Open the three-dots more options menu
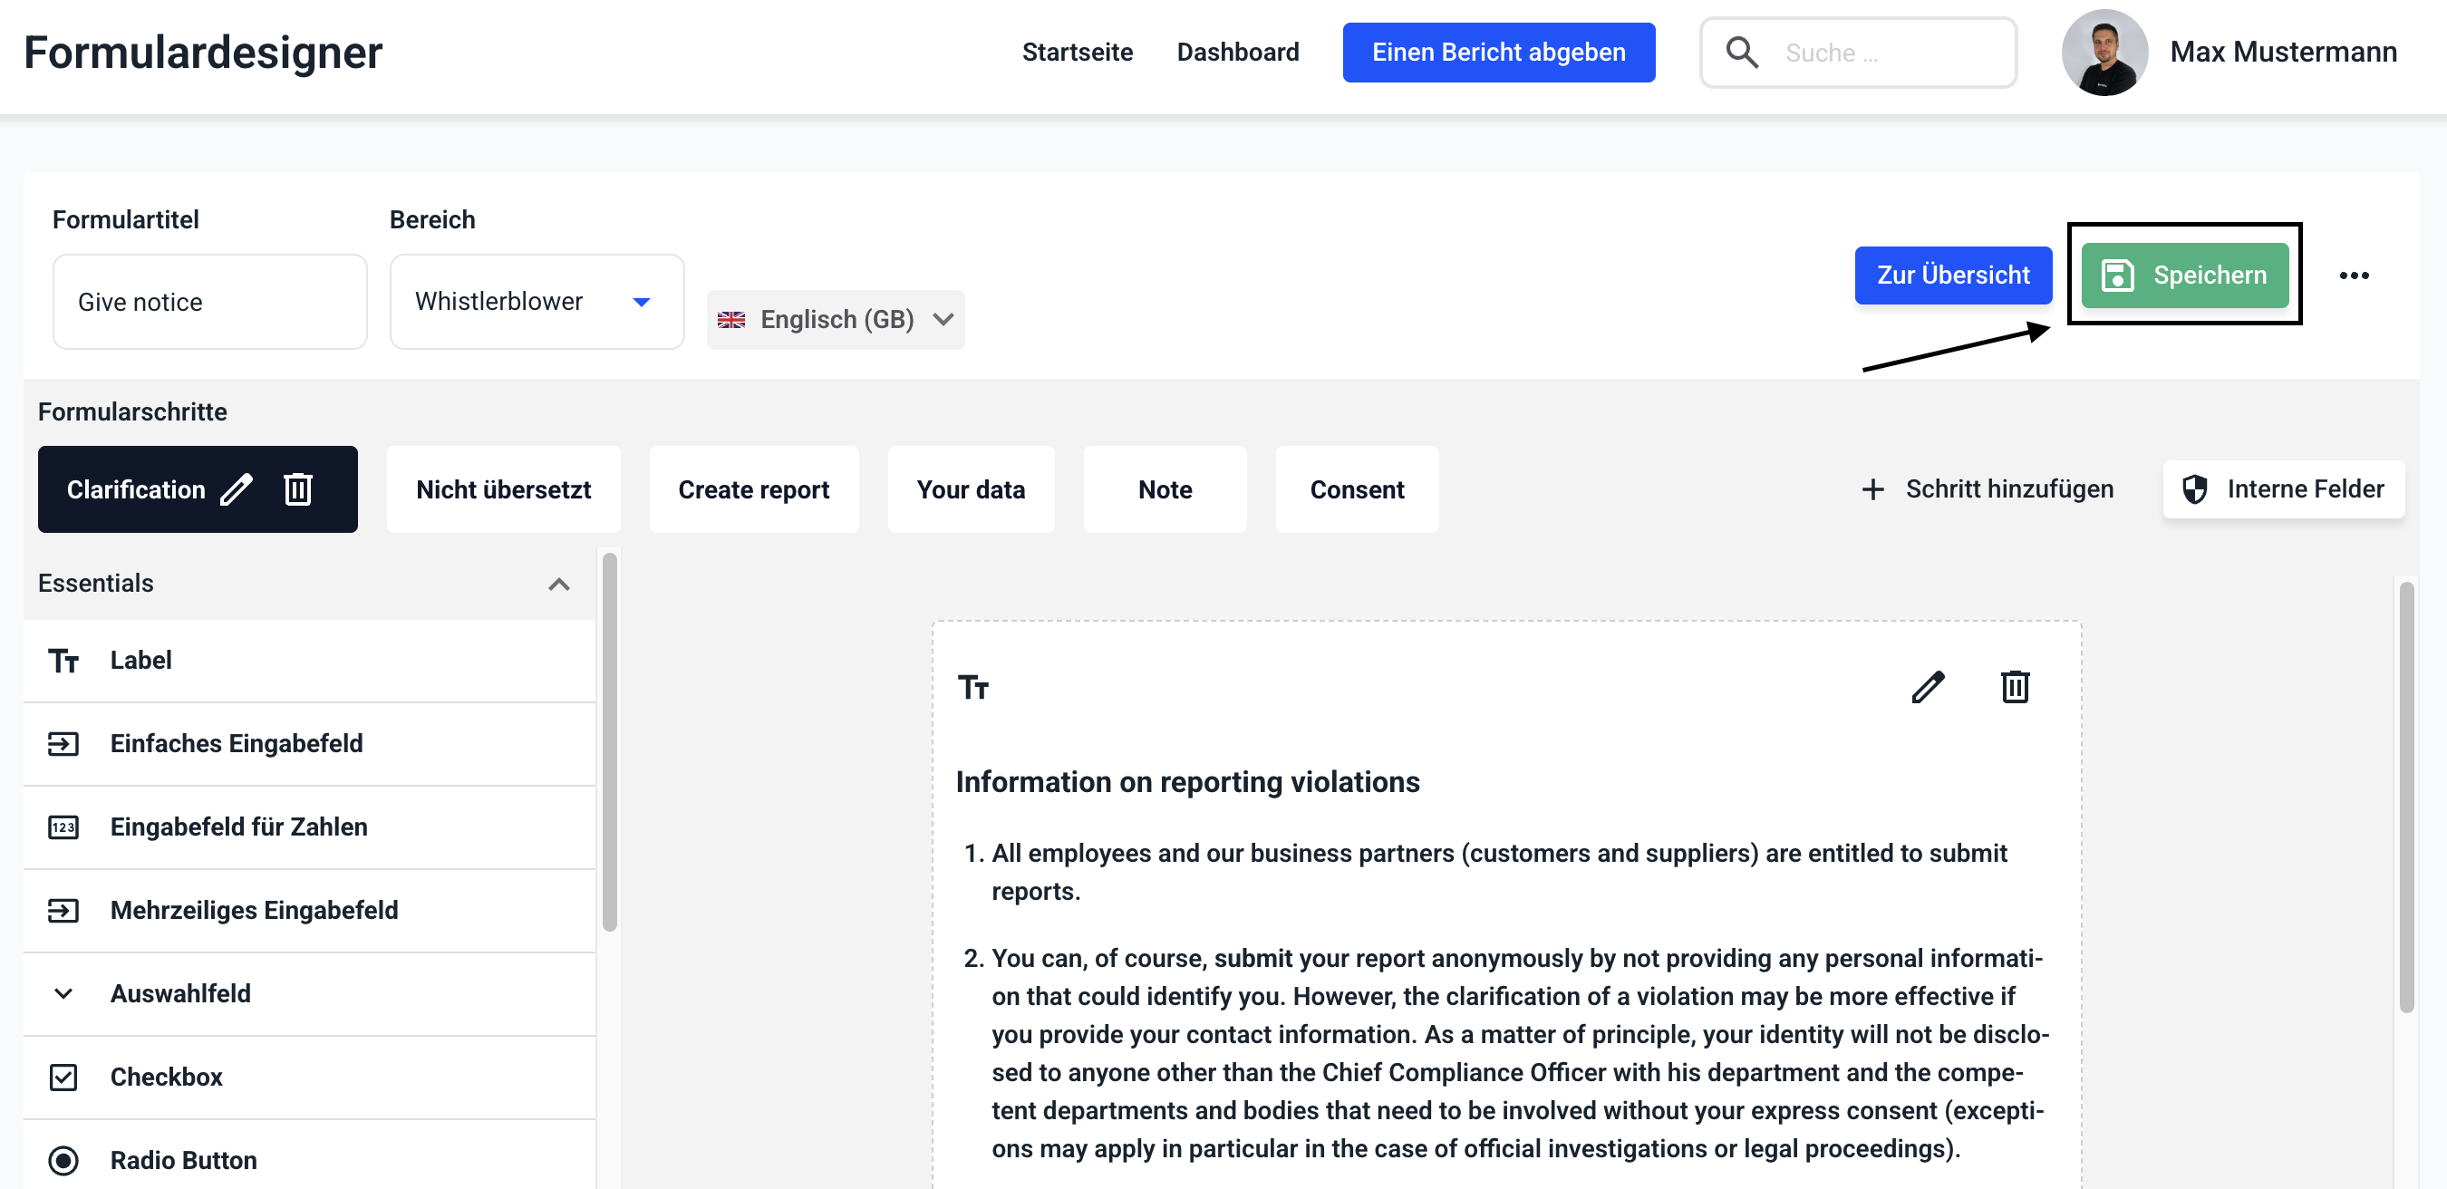 coord(2353,275)
